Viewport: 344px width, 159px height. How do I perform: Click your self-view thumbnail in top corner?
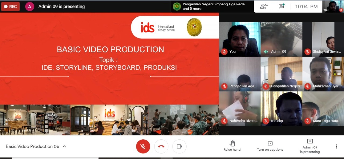click(x=333, y=6)
